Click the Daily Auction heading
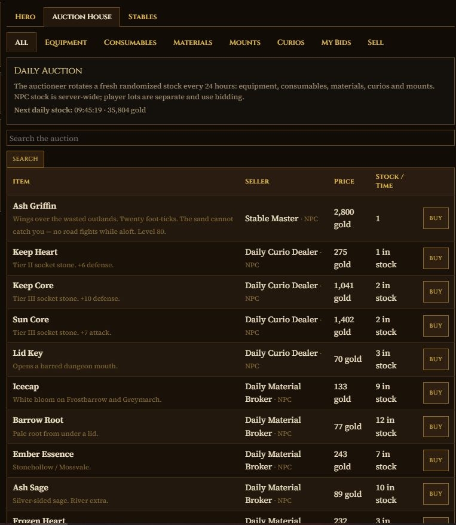 (x=48, y=71)
